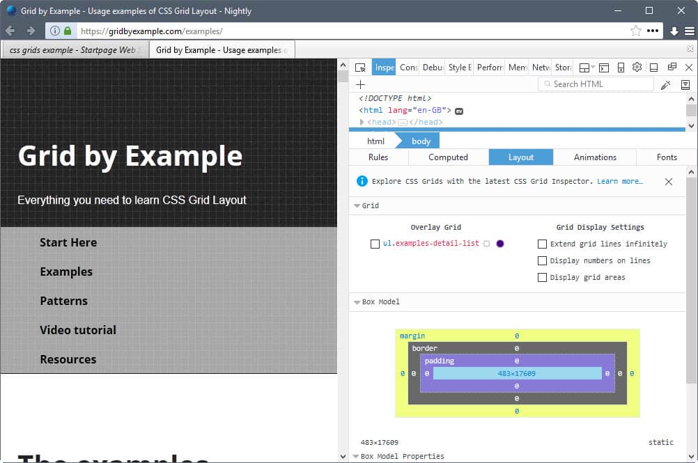Open the eyedropper color picker tool
Viewport: 698px width, 463px height.
pos(665,84)
